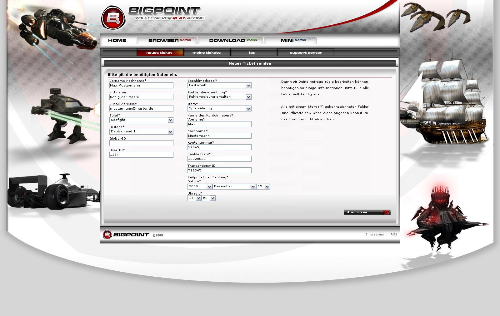
Task: Click the Transaktions-ID field
Action: 219,170
